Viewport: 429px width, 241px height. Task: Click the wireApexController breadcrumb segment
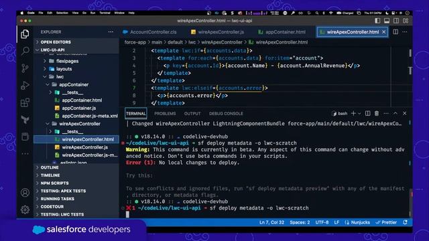[222, 42]
